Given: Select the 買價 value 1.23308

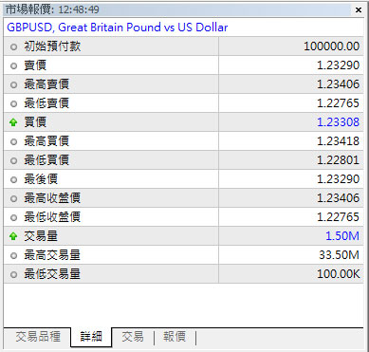Looking at the screenshot, I should [x=338, y=122].
